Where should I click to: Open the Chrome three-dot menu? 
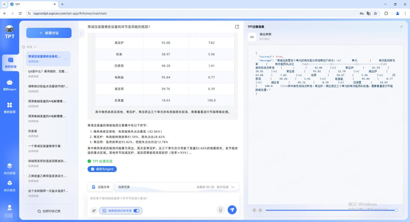pos(405,13)
